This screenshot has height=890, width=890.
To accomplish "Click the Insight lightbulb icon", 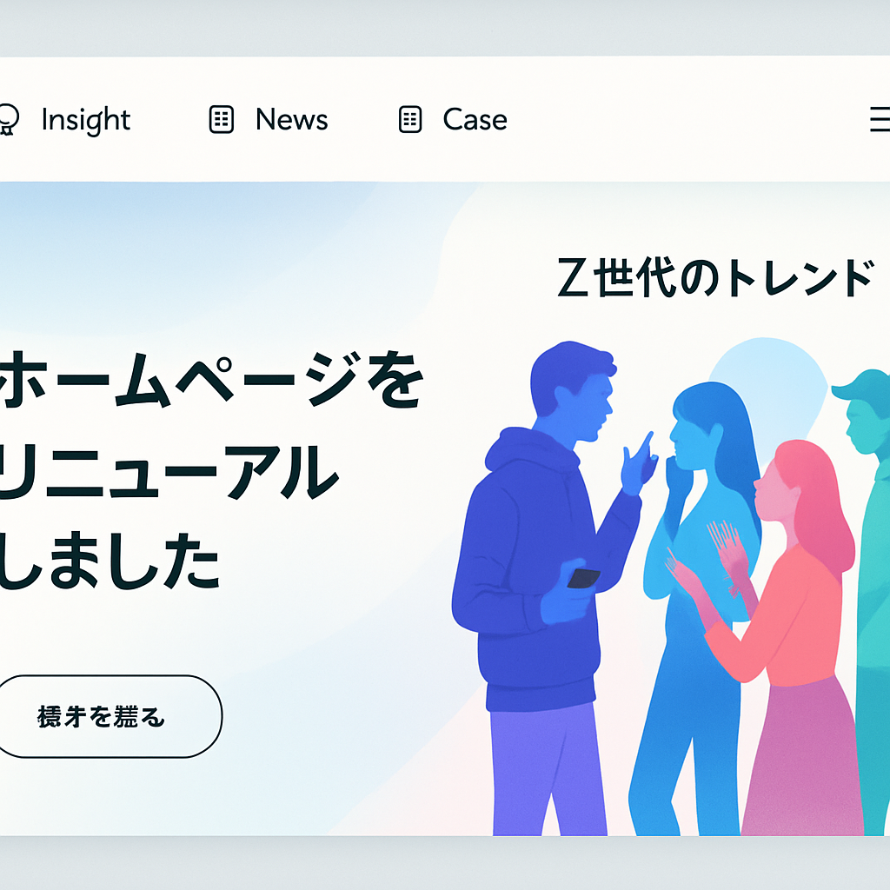I will pos(9,119).
